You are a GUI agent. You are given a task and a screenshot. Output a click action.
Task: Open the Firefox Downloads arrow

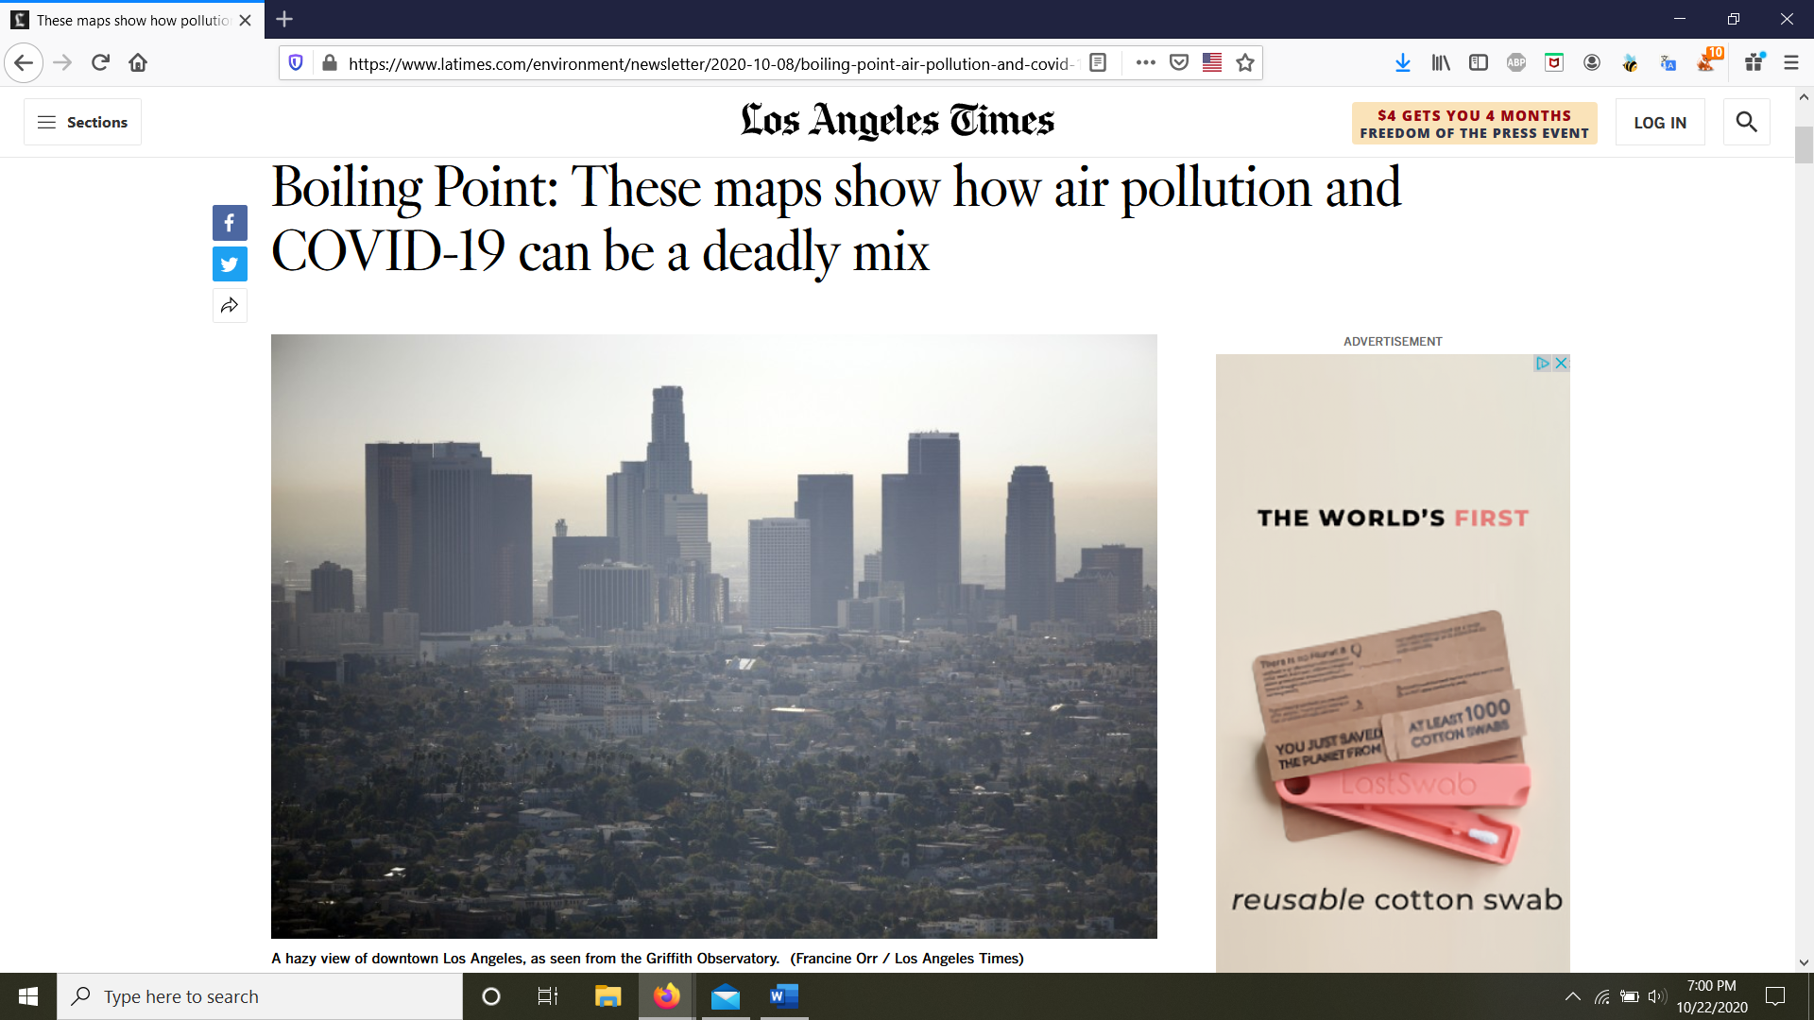[x=1402, y=63]
